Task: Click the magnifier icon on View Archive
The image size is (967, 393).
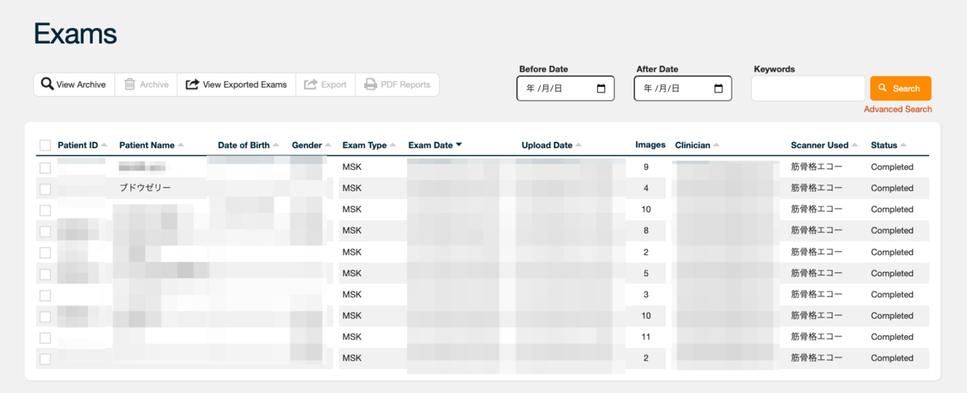Action: click(x=48, y=84)
